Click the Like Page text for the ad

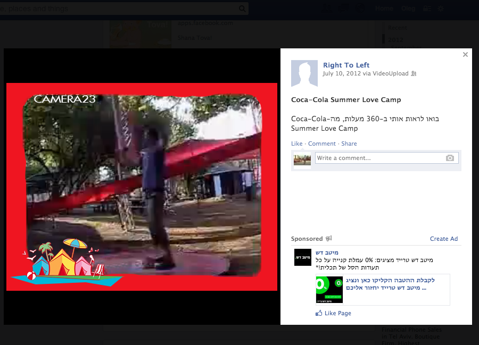pyautogui.click(x=338, y=313)
